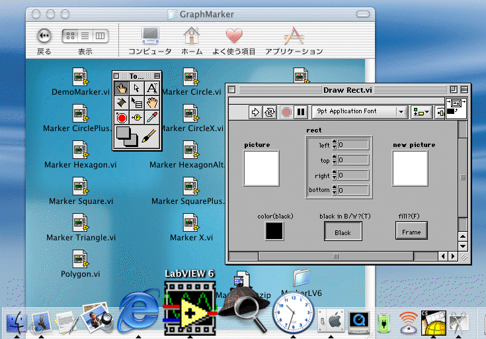This screenshot has width=486, height=339.
Task: Toggle the 'fill?' Frame button
Action: click(411, 232)
